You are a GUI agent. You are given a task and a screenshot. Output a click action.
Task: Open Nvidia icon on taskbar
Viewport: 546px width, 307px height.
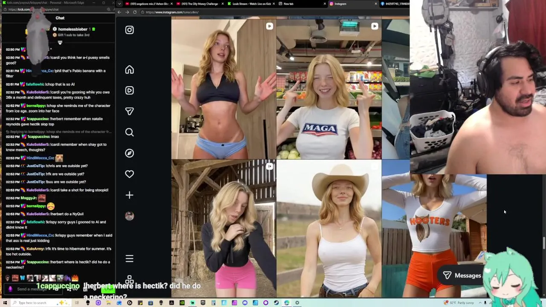click(182, 303)
